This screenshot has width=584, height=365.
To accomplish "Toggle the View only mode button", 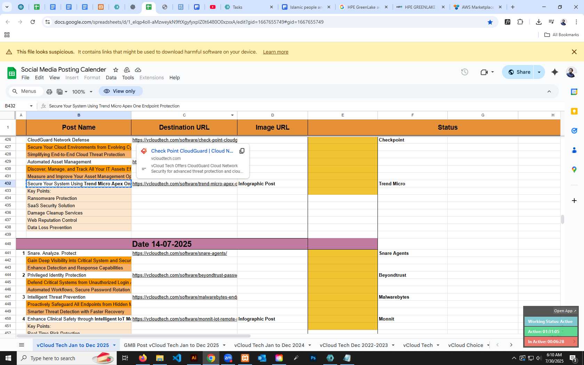I will 120,91.
